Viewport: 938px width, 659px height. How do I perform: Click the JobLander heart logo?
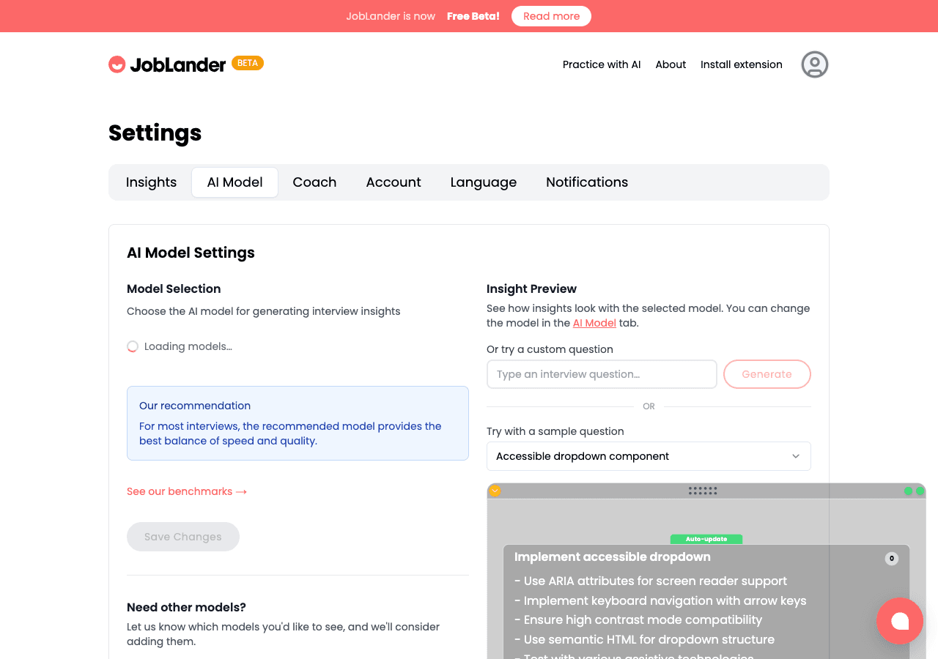(x=117, y=64)
